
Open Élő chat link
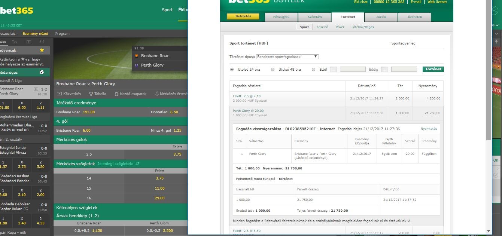click(x=361, y=2)
